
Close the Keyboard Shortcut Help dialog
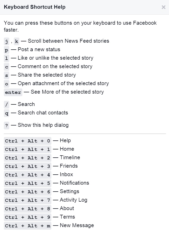click(163, 7)
